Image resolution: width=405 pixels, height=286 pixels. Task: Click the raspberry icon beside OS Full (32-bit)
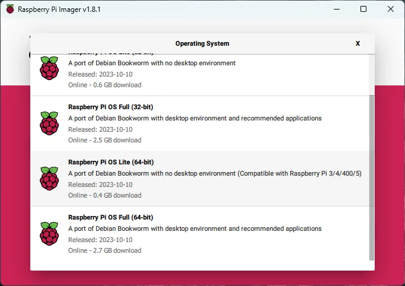click(49, 123)
